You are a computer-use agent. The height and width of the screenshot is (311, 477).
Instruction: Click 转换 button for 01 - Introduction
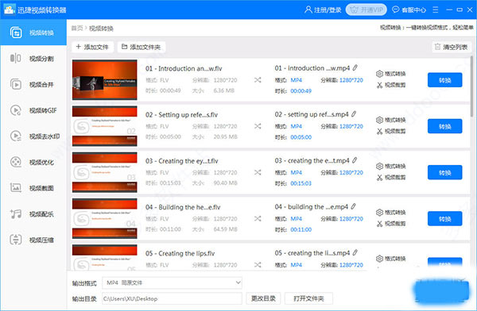[x=444, y=80]
